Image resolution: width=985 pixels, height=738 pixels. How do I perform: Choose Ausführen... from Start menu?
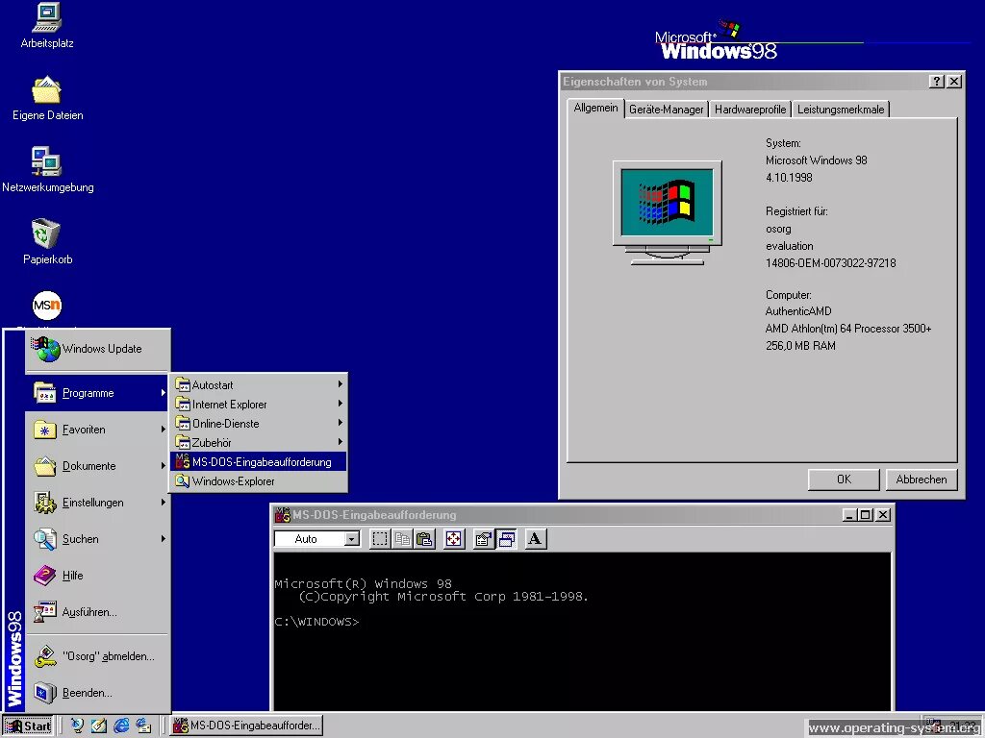[x=97, y=612]
